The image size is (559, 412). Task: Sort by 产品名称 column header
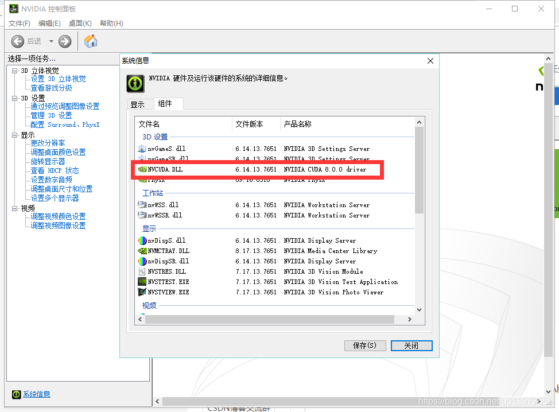coord(348,124)
